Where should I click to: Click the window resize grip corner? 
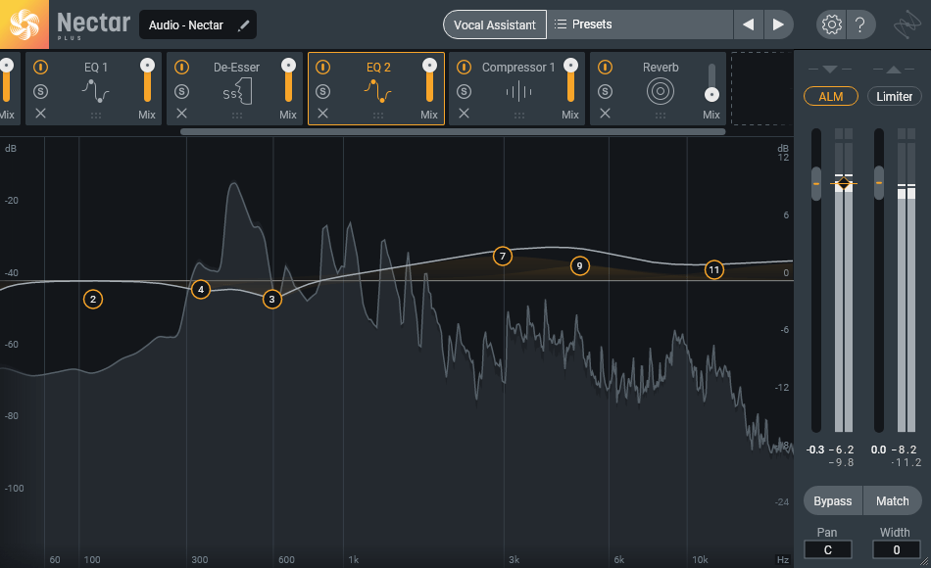tap(925, 562)
